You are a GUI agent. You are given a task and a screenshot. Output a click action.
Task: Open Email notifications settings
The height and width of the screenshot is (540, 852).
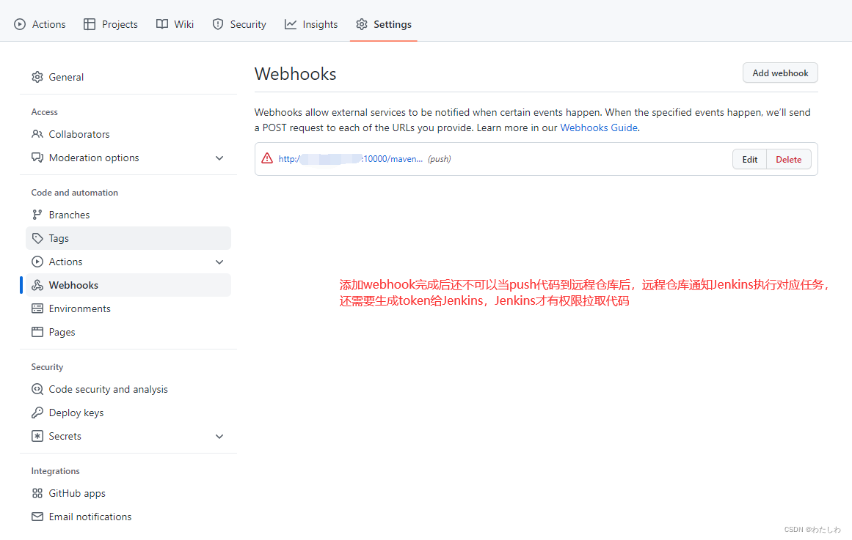point(128,517)
